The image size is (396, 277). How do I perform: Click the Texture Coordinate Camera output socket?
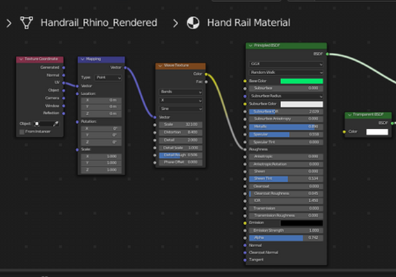(63, 98)
